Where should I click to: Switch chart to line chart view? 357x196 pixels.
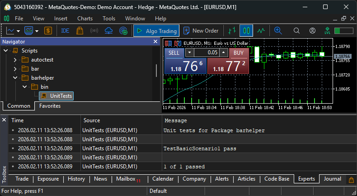pos(261,31)
